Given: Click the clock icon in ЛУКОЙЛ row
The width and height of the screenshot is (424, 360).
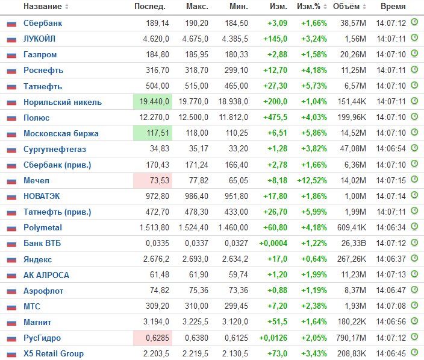Looking at the screenshot, I should point(414,37).
